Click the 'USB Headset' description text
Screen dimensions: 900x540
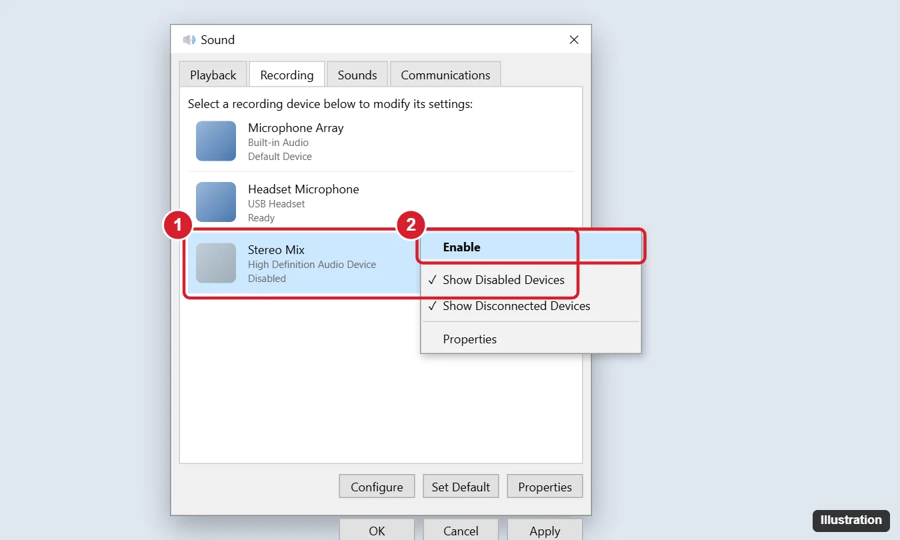[277, 204]
